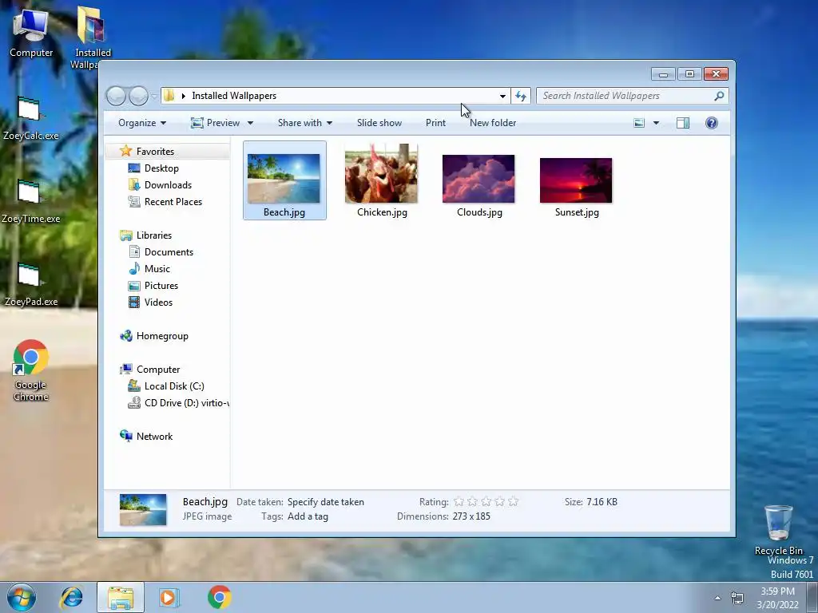The height and width of the screenshot is (613, 818).
Task: Click the Show desktop button
Action: coord(812,597)
